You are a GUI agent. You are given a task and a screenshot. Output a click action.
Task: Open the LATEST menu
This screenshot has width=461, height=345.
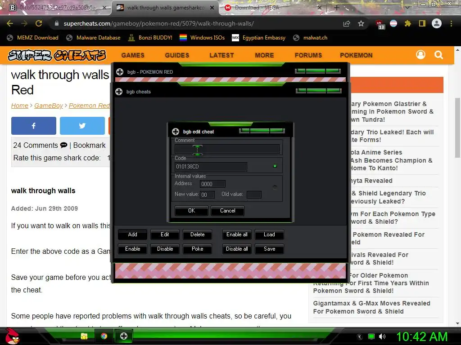[221, 55]
